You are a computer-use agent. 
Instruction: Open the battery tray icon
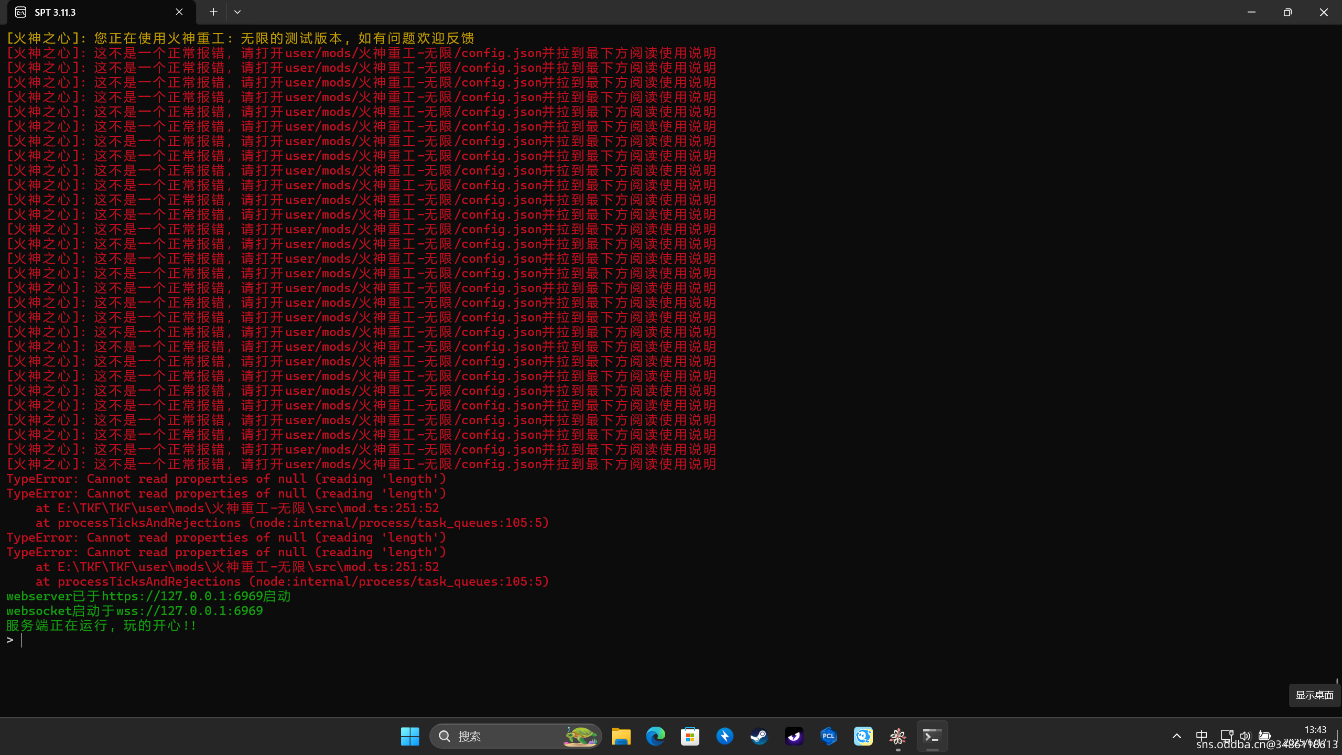coord(1265,736)
